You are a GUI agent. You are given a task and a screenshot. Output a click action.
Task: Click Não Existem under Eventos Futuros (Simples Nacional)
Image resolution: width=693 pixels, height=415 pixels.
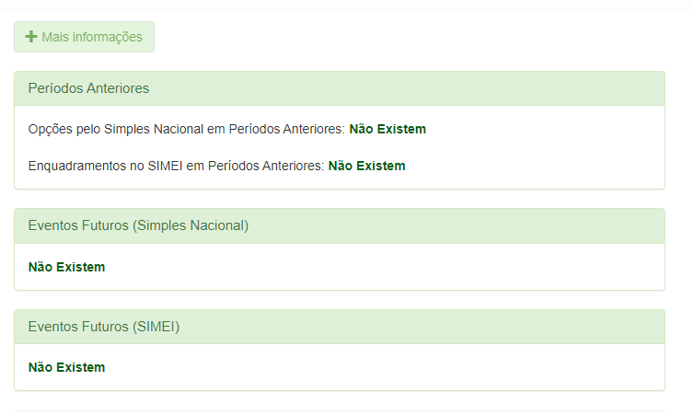66,267
